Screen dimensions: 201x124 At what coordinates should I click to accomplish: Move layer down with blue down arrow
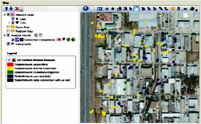click(11, 9)
